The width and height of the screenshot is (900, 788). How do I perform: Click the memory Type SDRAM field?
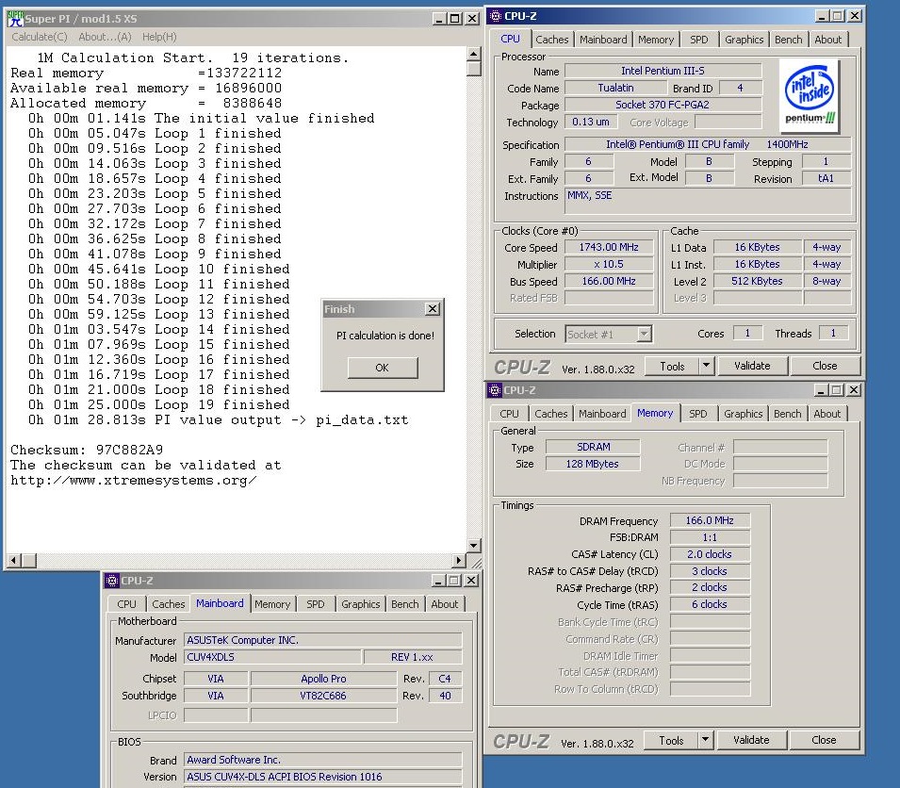593,447
